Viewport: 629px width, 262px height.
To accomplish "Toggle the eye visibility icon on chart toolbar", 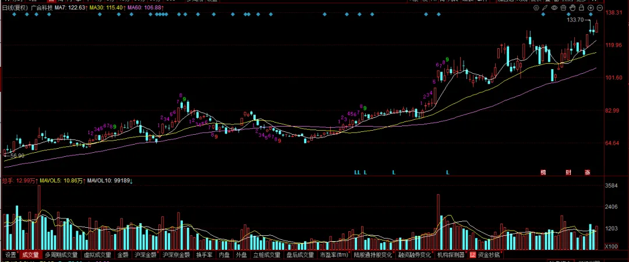I will pyautogui.click(x=554, y=8).
